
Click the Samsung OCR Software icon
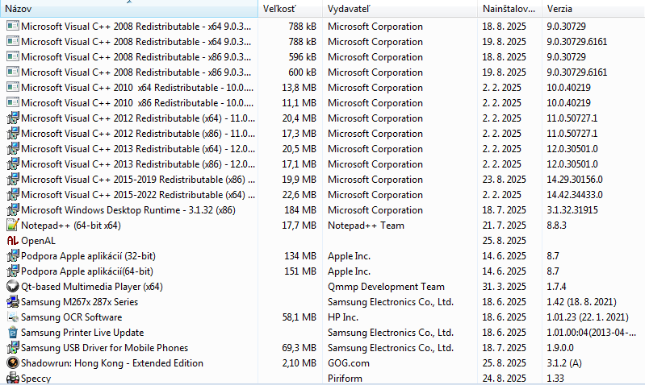click(x=13, y=317)
